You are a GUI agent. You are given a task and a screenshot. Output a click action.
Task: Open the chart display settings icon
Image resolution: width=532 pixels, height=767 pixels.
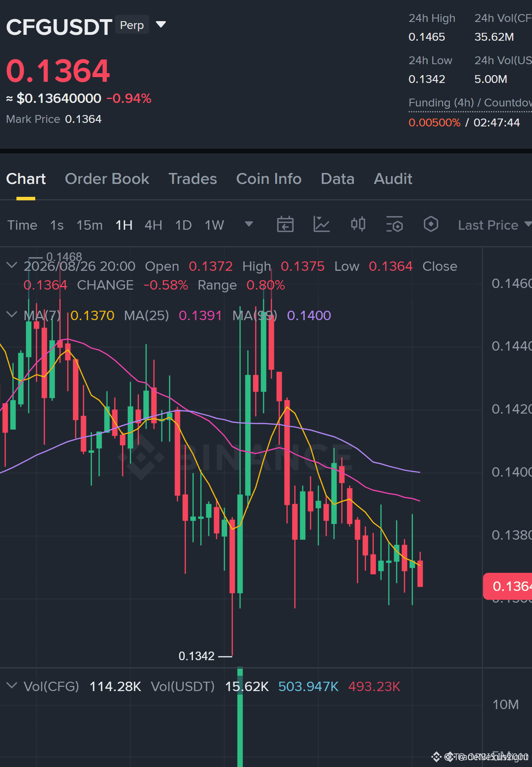coord(395,224)
